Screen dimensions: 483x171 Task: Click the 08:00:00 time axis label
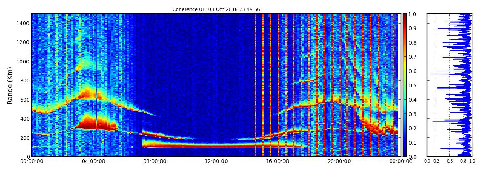tap(155, 161)
